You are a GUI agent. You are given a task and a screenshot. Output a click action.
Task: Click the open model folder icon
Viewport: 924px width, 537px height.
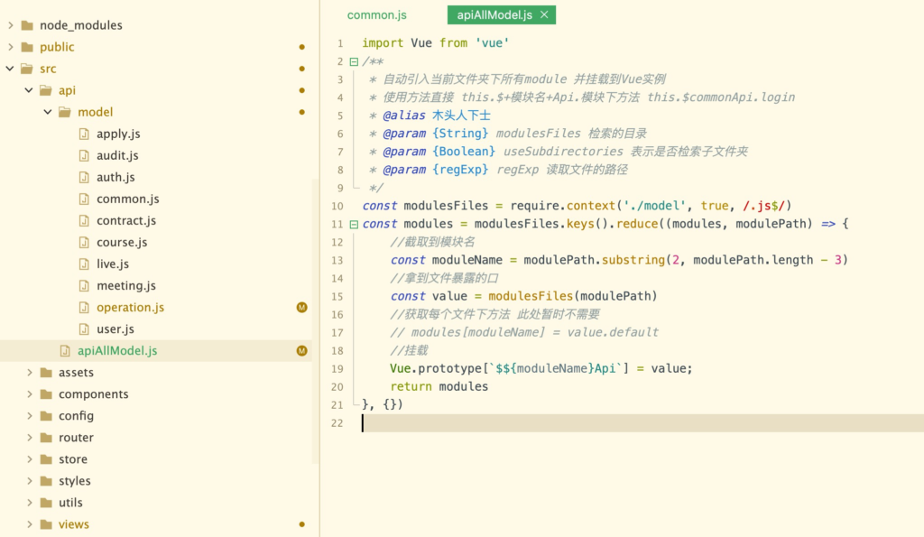point(65,112)
